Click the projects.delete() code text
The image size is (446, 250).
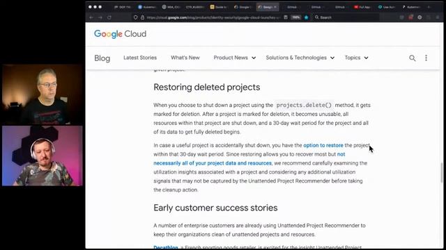pyautogui.click(x=304, y=105)
